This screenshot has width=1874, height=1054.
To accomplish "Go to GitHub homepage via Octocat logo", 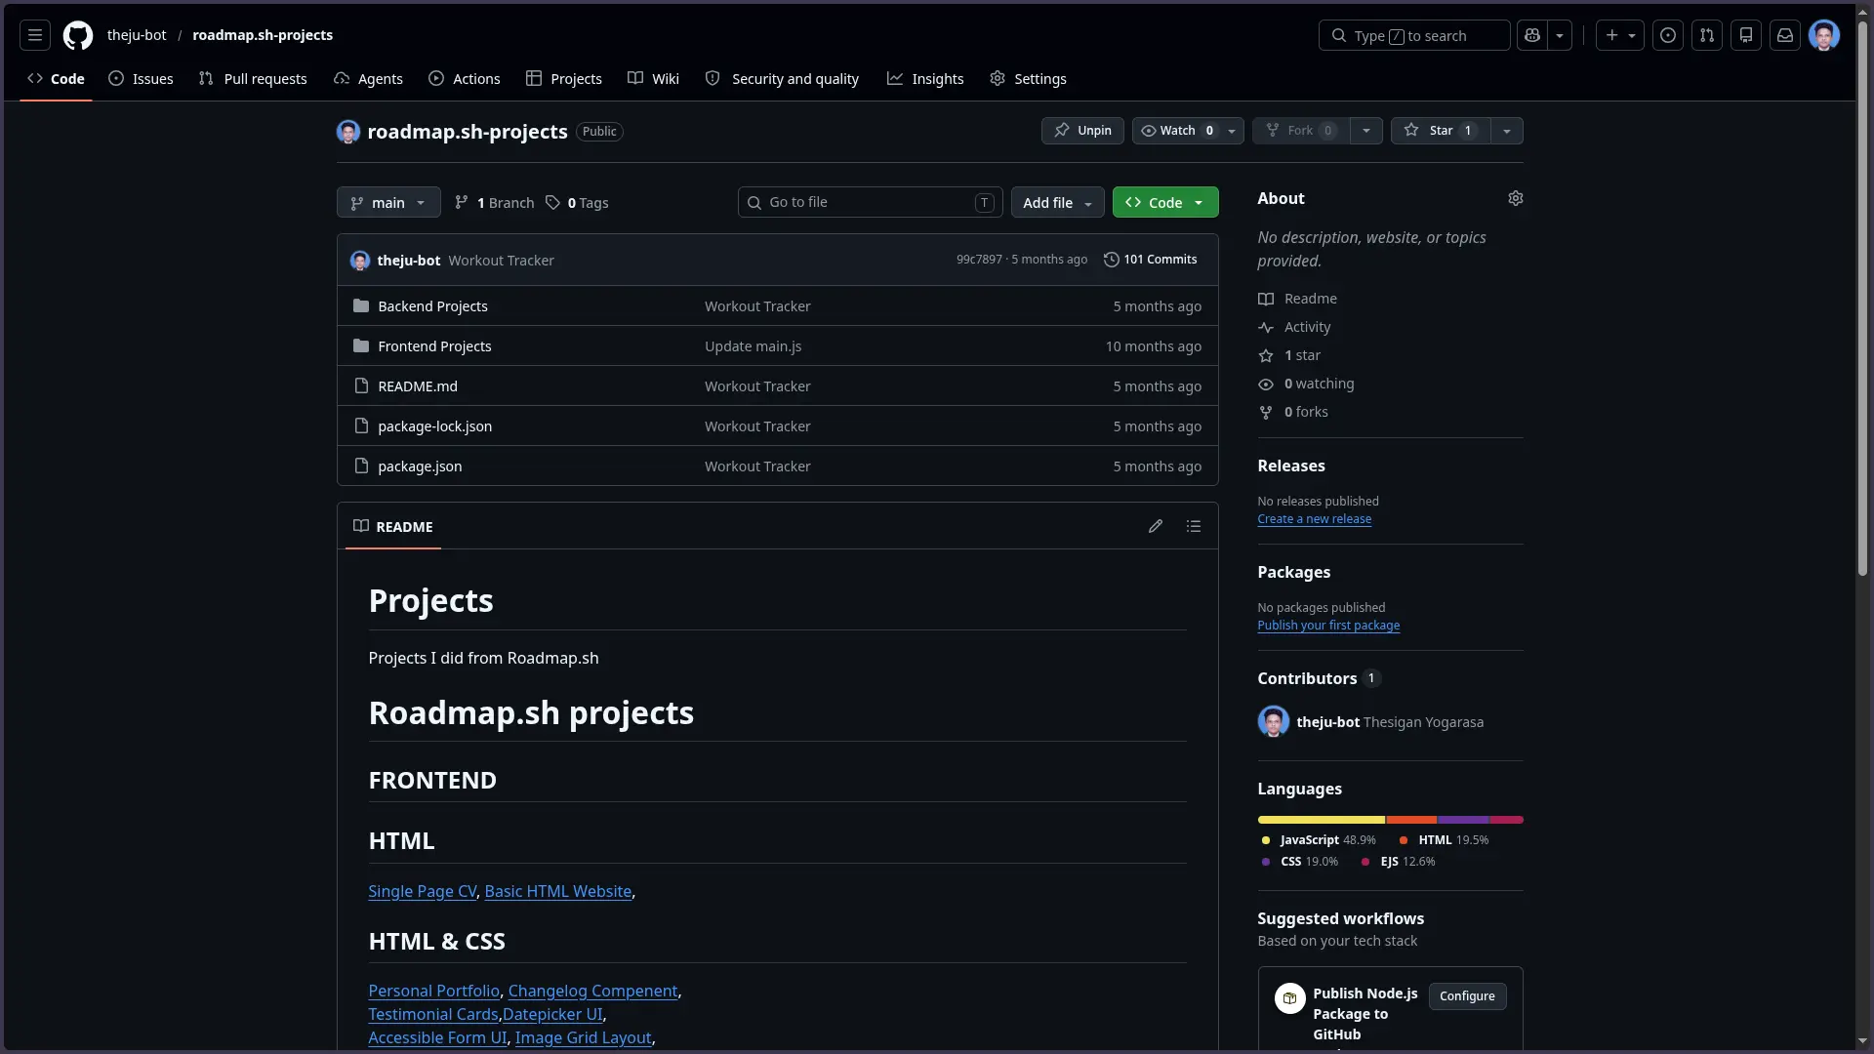I will [78, 35].
